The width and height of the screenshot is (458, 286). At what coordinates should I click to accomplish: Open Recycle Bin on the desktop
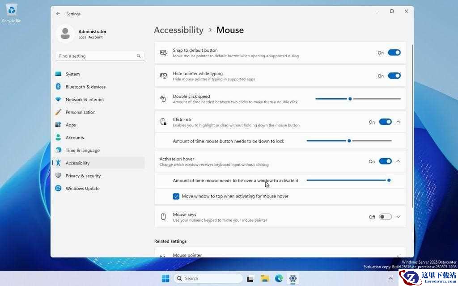pos(12,13)
